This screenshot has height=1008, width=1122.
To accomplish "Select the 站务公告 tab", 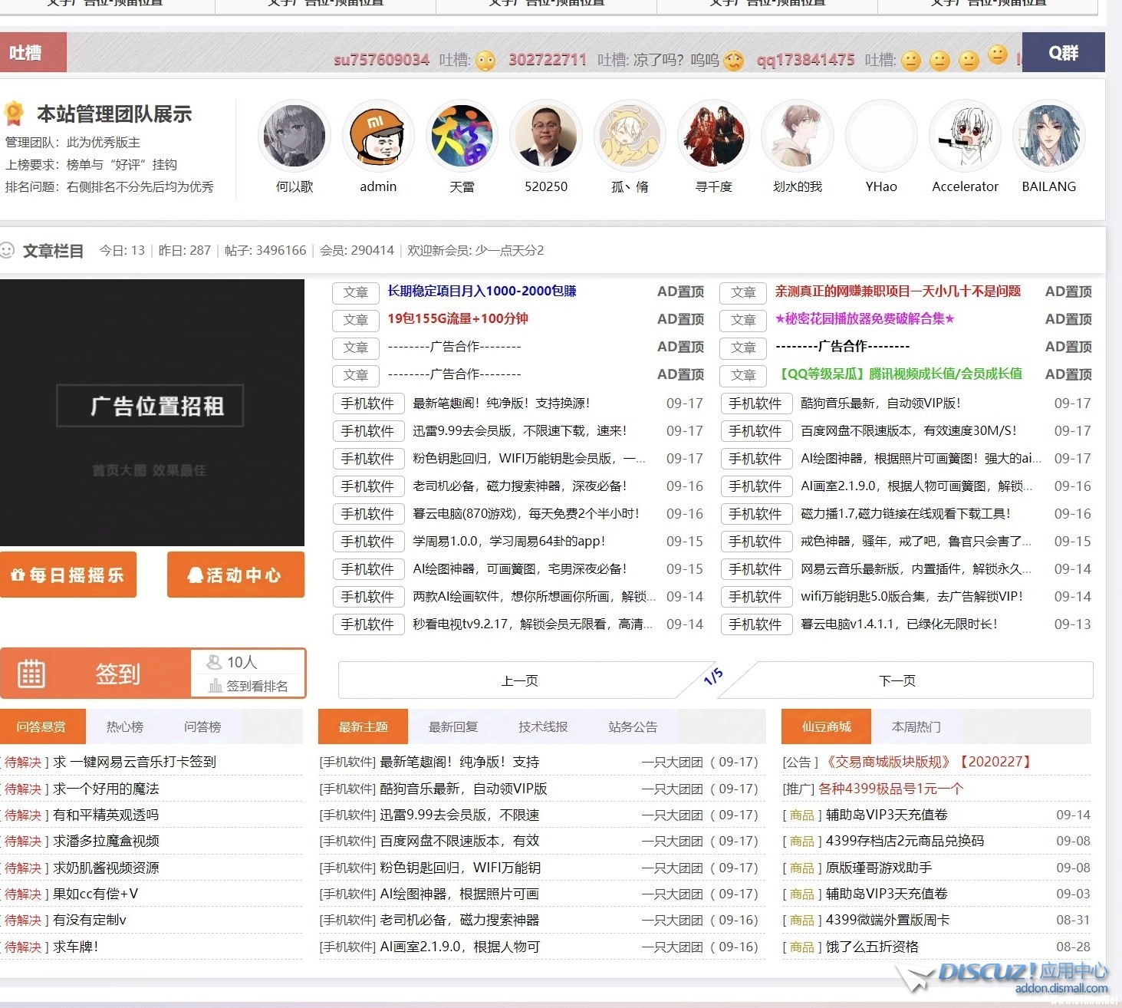I will (632, 726).
